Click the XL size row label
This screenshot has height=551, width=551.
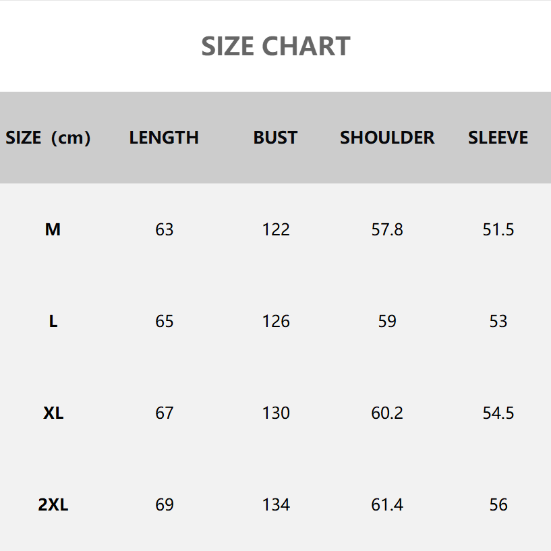(53, 413)
